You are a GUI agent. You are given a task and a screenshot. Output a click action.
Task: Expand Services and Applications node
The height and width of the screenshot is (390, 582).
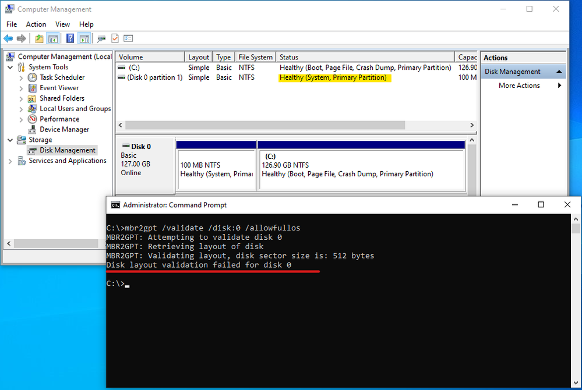[10, 161]
